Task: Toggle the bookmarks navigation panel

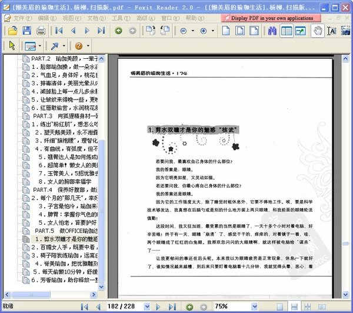Action: click(x=287, y=31)
